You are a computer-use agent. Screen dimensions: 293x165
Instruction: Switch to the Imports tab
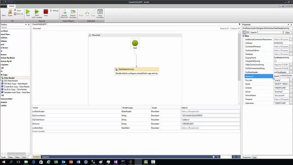46,157
